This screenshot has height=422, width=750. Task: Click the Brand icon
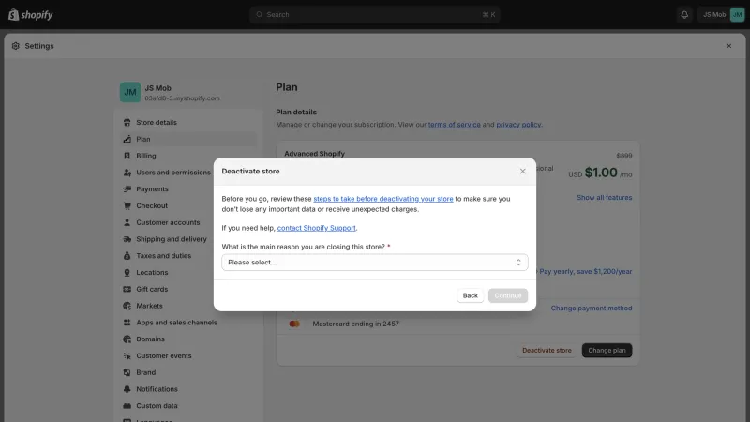(x=127, y=372)
